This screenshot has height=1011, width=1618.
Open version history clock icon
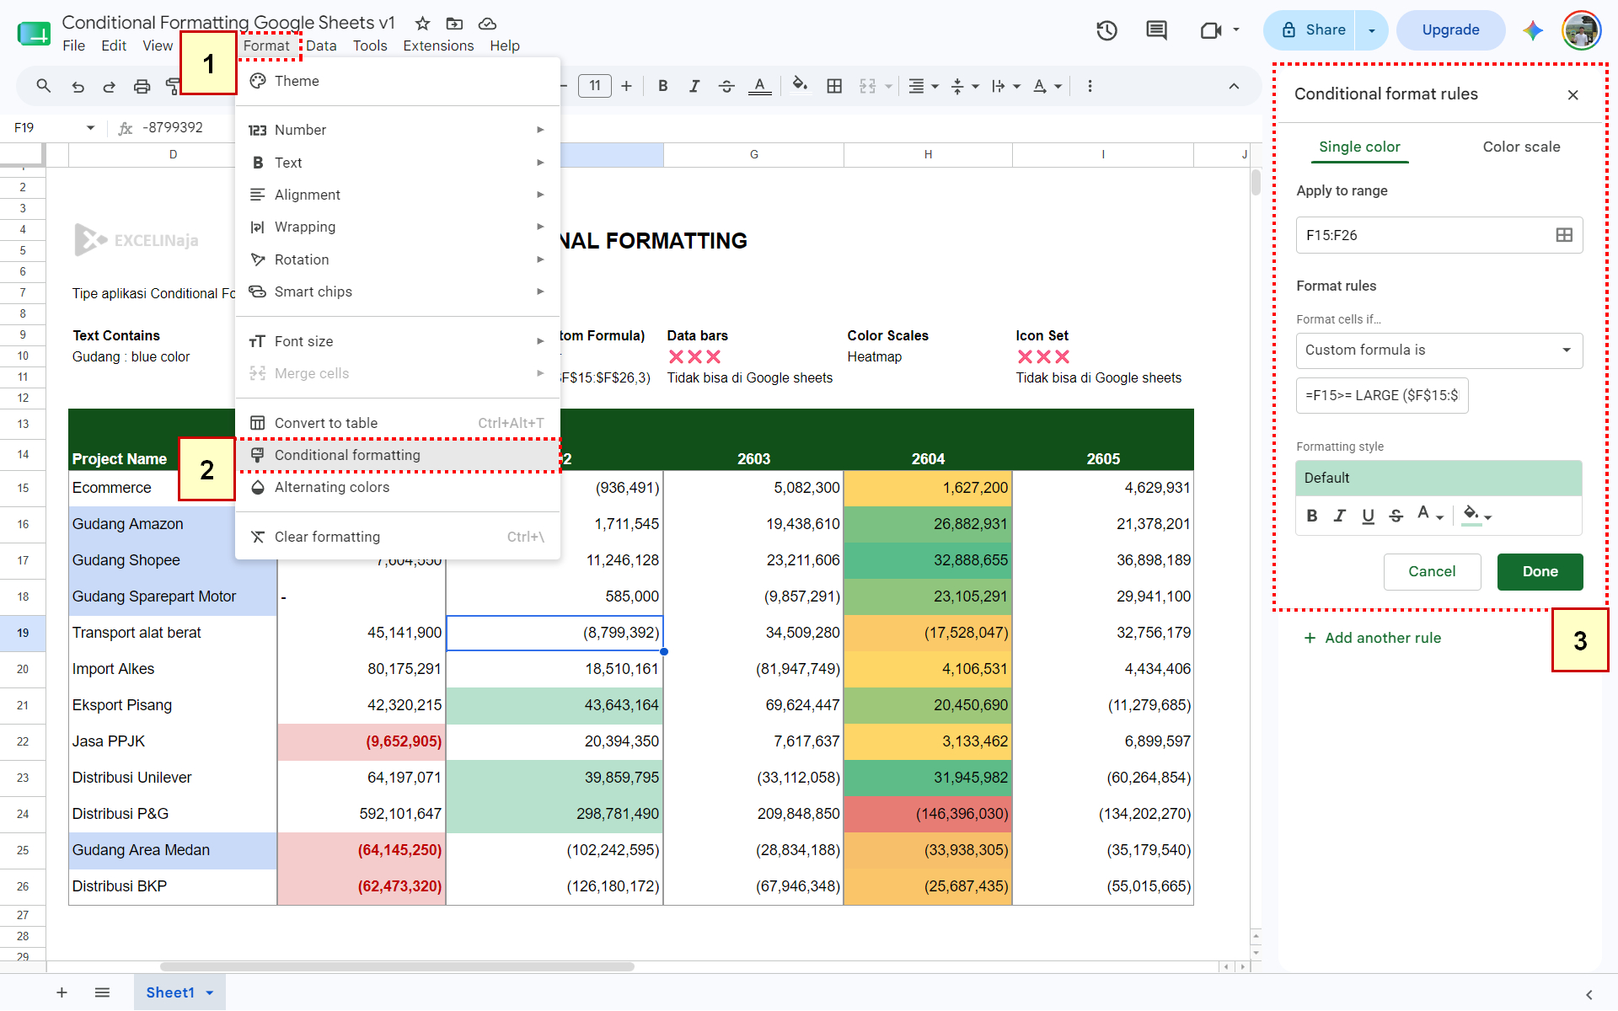click(x=1106, y=30)
